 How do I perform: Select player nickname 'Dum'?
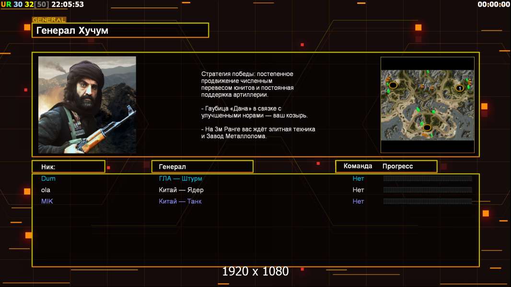coord(48,178)
